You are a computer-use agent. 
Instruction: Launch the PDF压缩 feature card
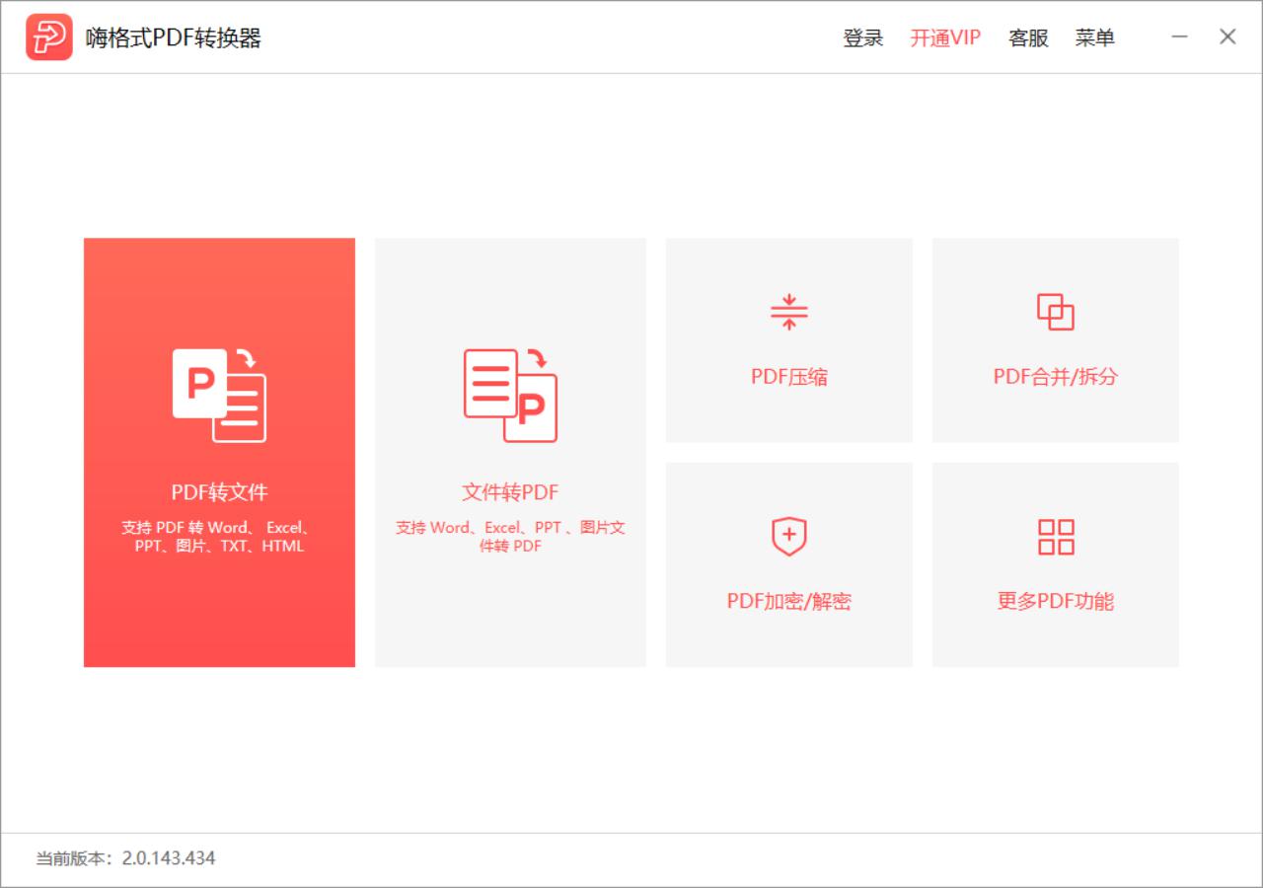(789, 339)
